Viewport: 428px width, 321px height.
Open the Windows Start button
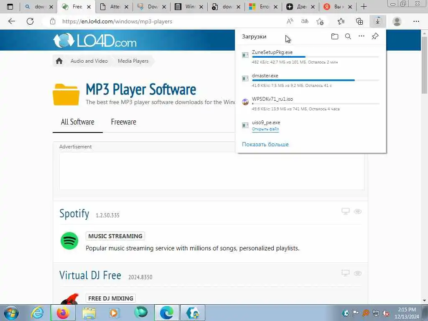point(11,313)
